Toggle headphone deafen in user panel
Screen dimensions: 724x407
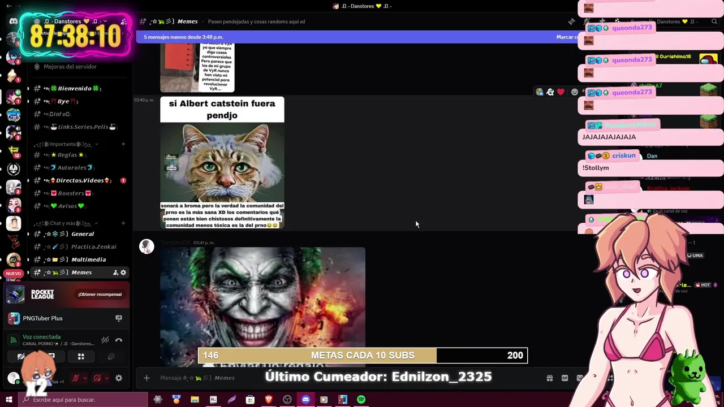[97, 378]
